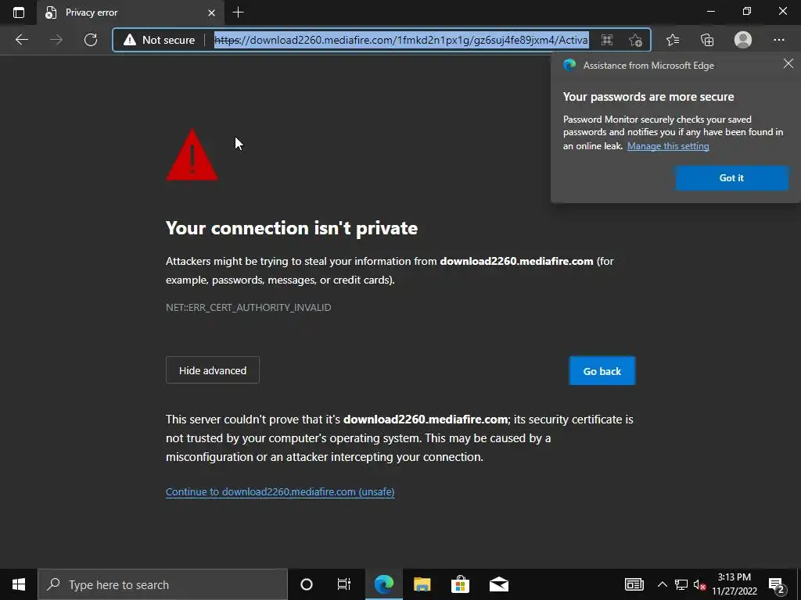Screen dimensions: 801x600
Task: Open the Collections icon
Action: 707,40
